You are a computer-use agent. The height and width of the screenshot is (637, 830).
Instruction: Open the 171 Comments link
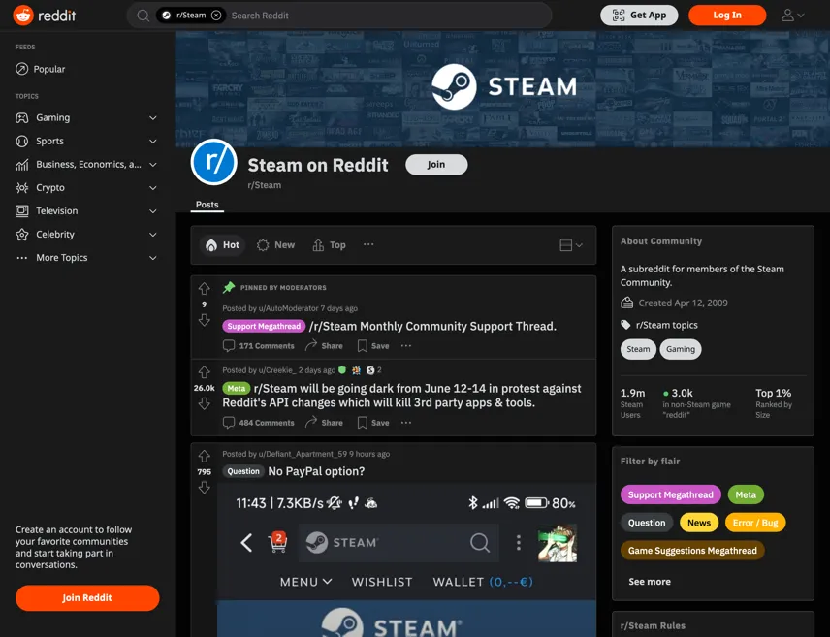click(x=258, y=346)
